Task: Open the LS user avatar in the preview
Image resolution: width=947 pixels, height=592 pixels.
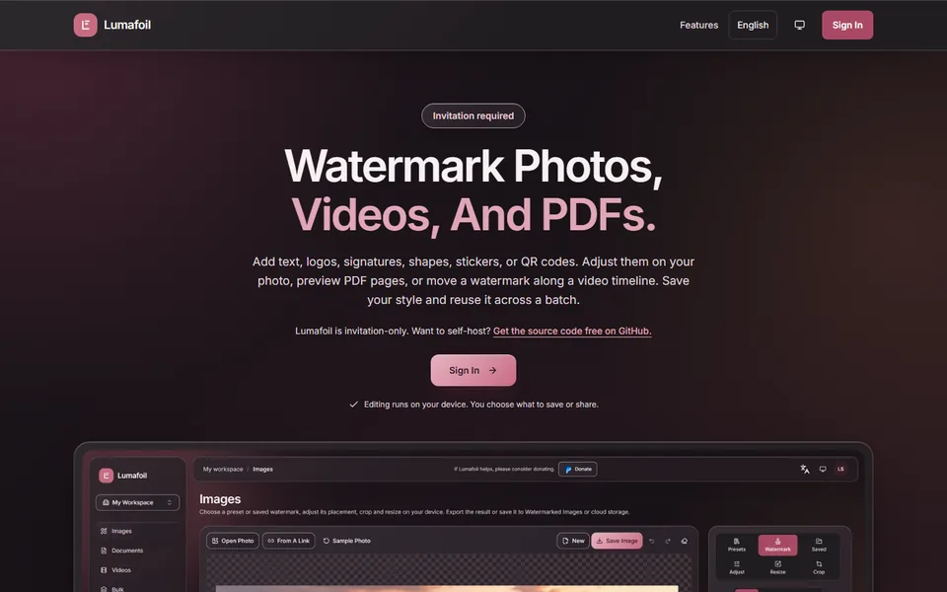Action: pos(840,469)
